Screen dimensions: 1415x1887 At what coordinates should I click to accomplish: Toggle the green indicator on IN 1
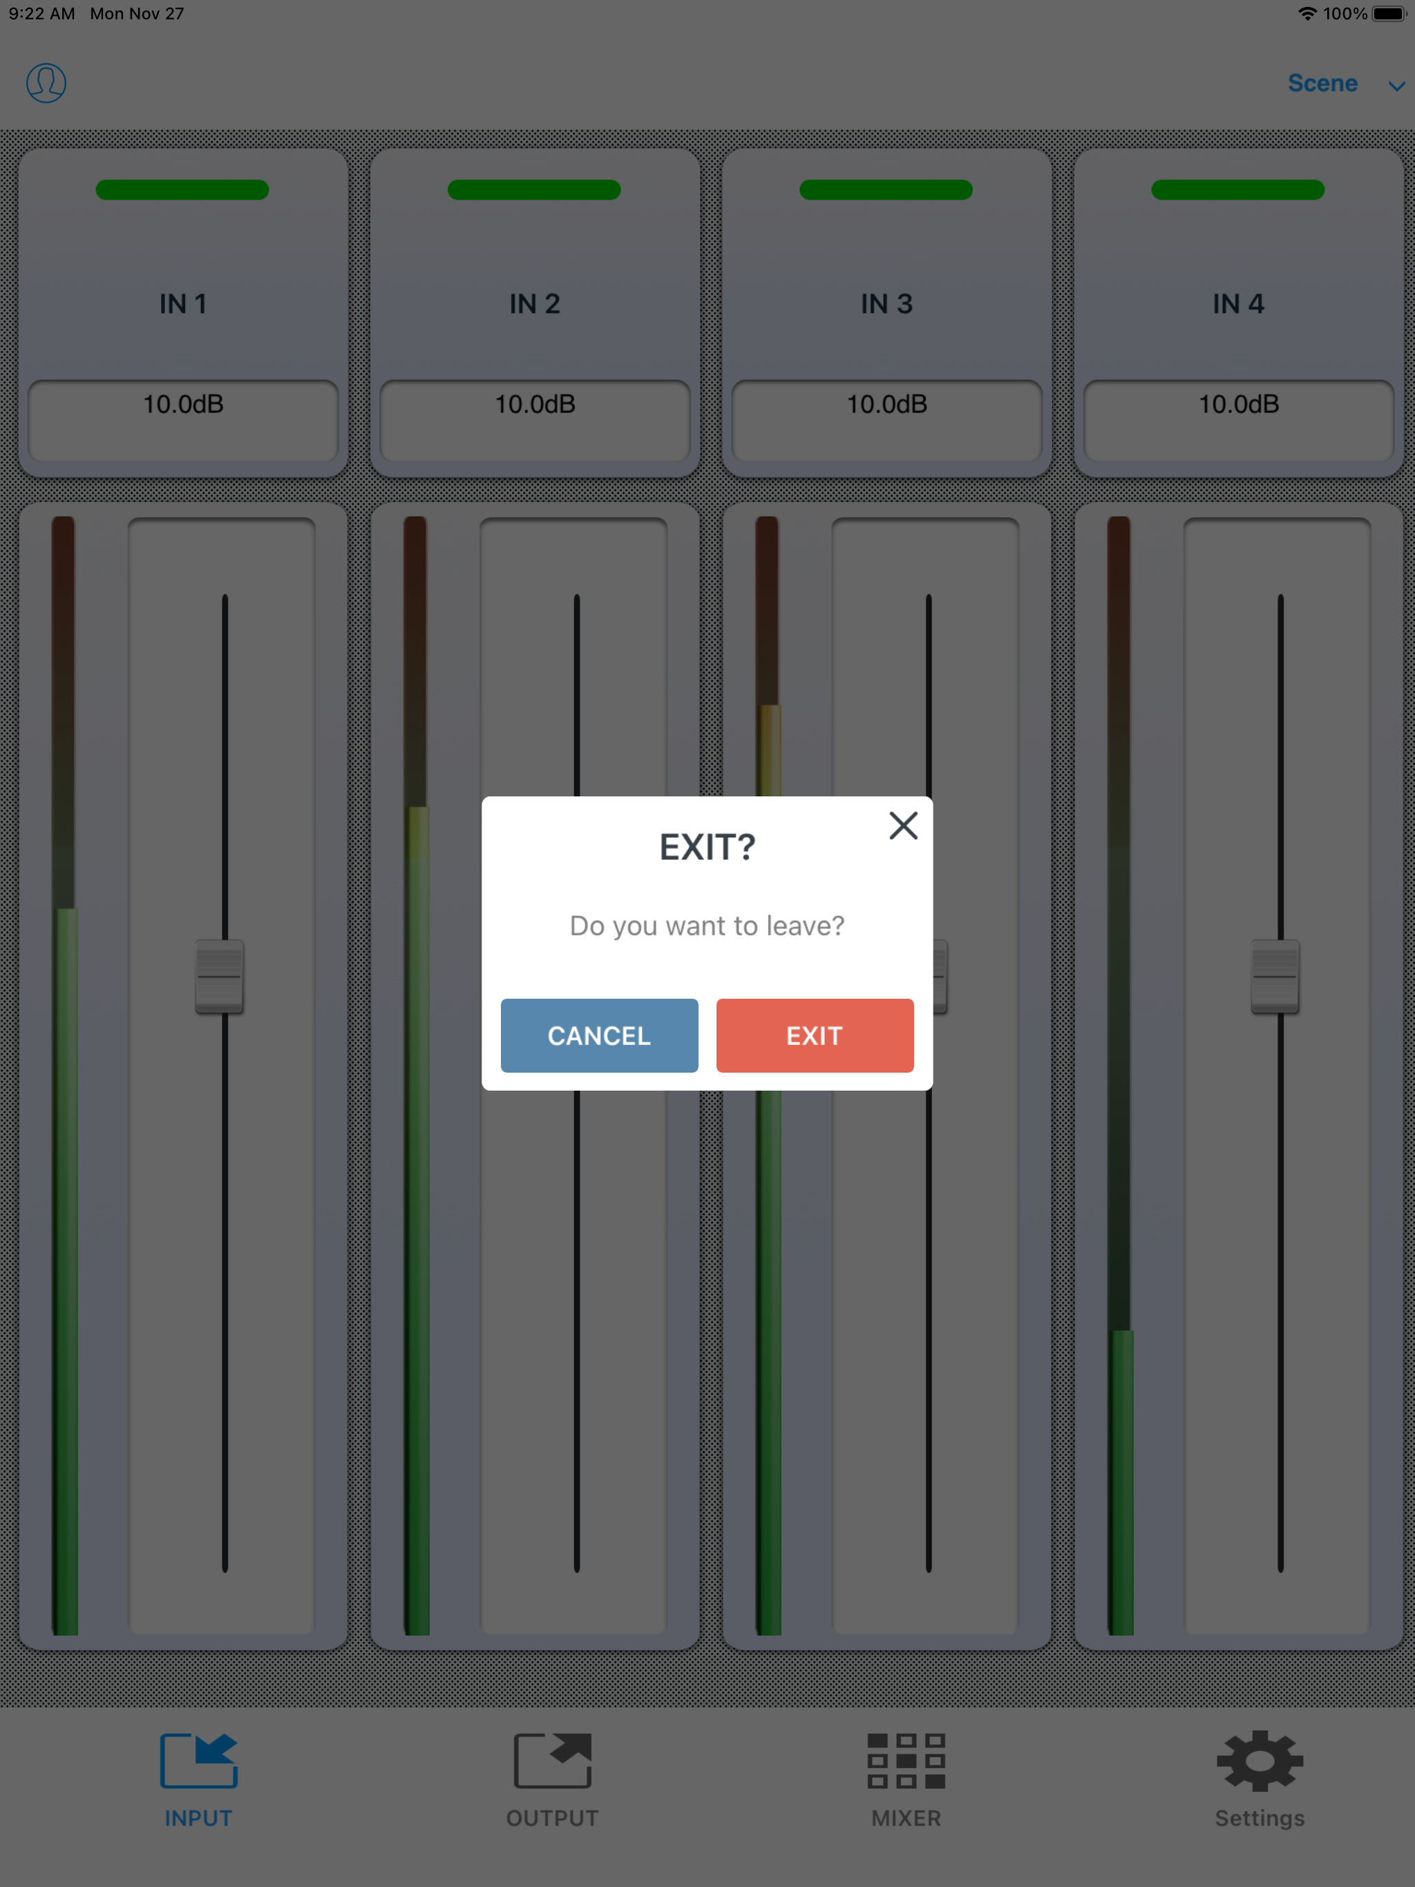(x=182, y=189)
